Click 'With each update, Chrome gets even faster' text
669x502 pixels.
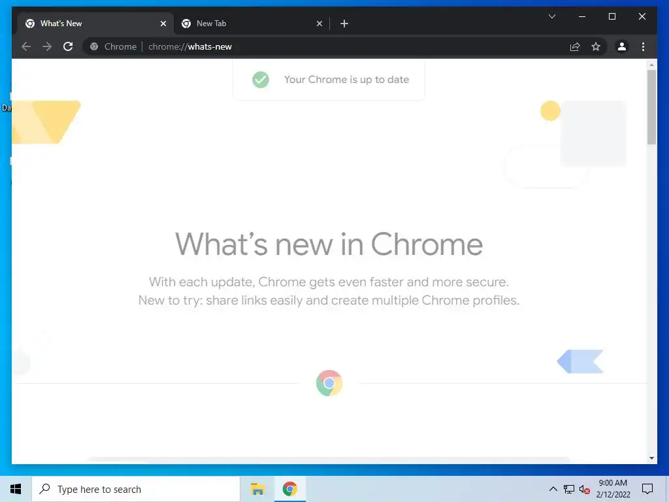(329, 282)
